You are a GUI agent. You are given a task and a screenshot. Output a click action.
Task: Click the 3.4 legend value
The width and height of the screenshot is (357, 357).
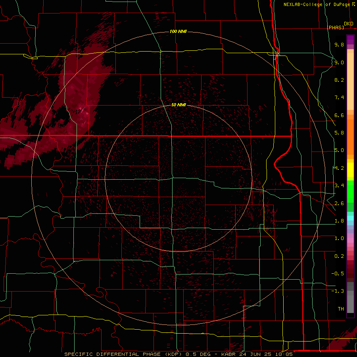[x=339, y=186]
